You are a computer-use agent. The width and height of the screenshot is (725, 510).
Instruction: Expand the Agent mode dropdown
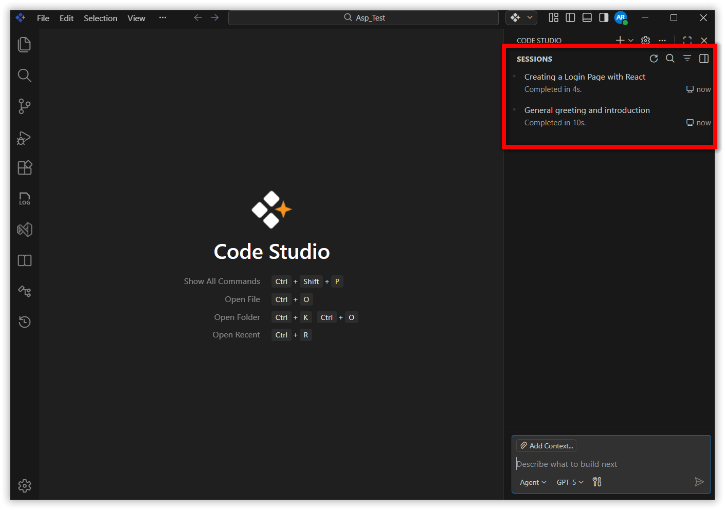(533, 482)
